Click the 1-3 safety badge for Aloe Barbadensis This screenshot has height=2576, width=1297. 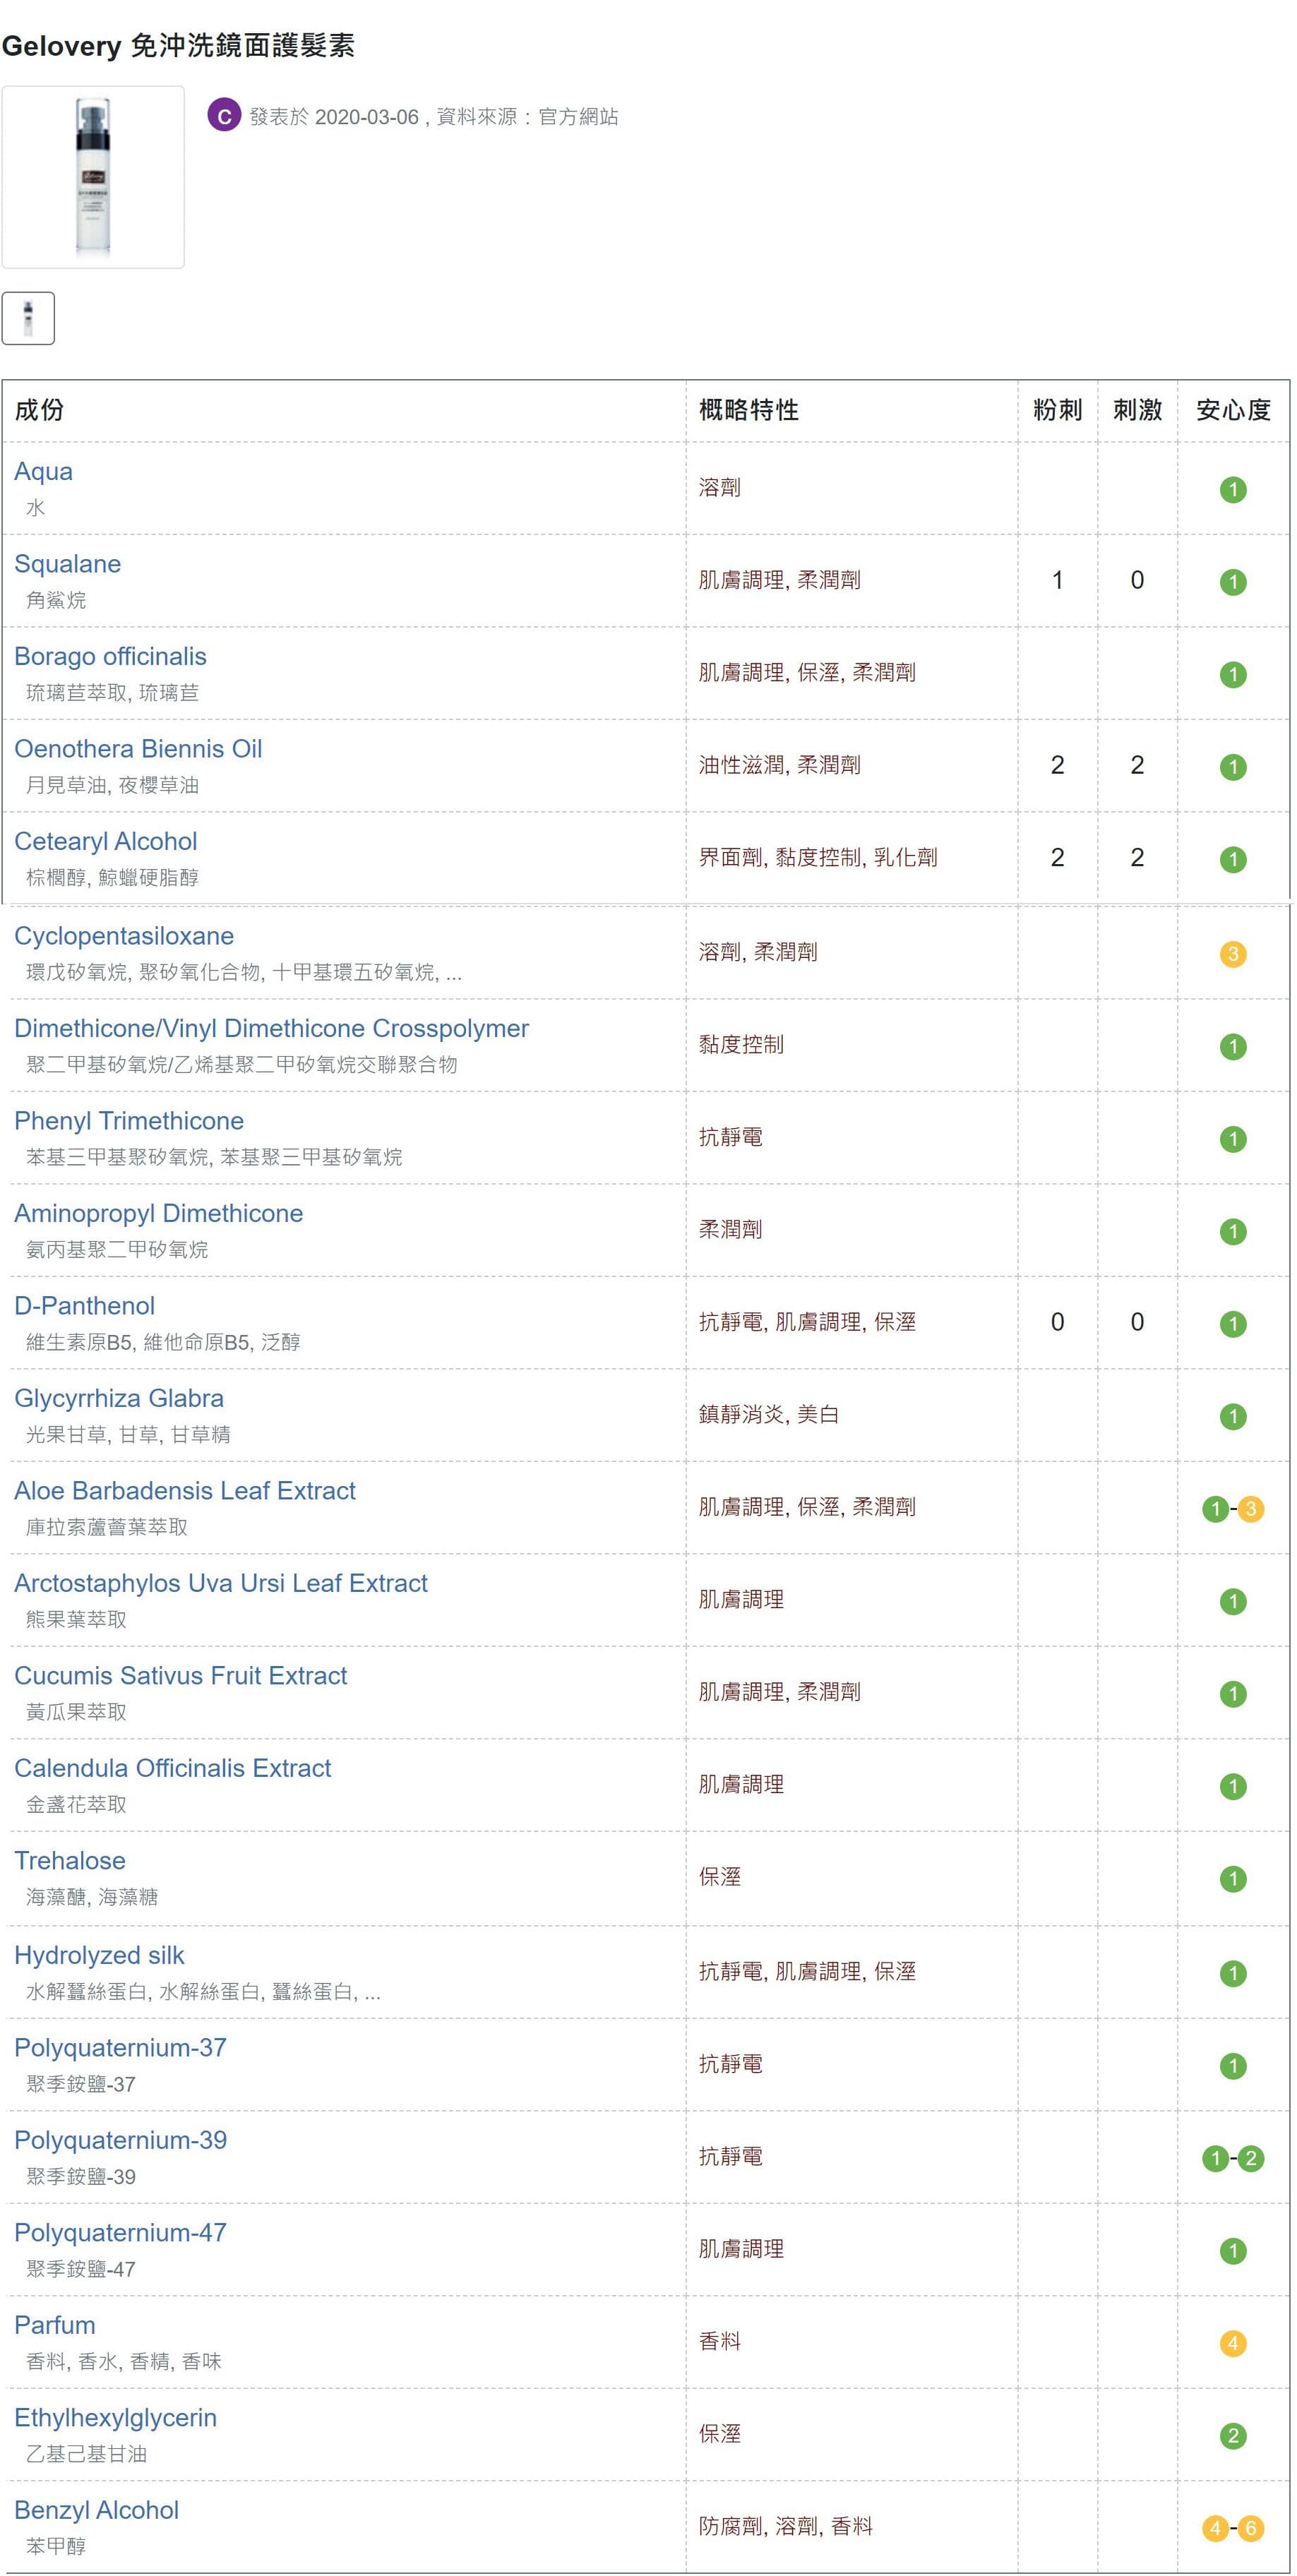tap(1232, 1509)
